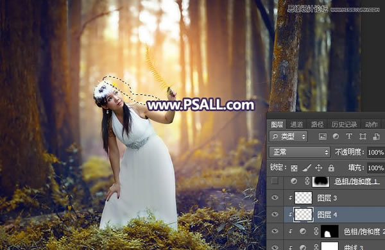Viewport: 385px width, 250px height.
Task: Filter layers by adjustment layer icon
Action: (336, 137)
